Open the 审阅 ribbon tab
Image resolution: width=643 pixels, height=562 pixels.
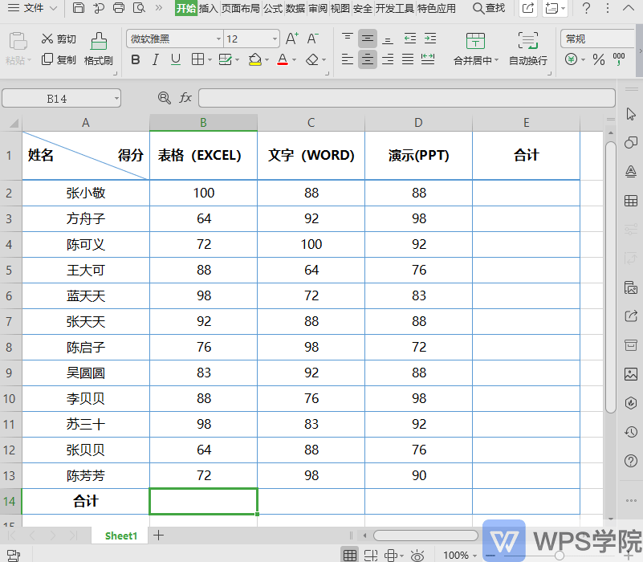click(x=318, y=8)
